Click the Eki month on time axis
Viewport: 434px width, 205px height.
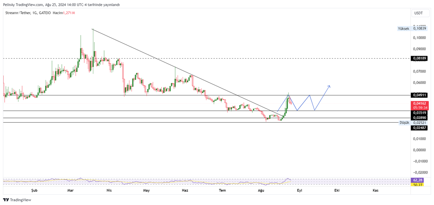337,190
